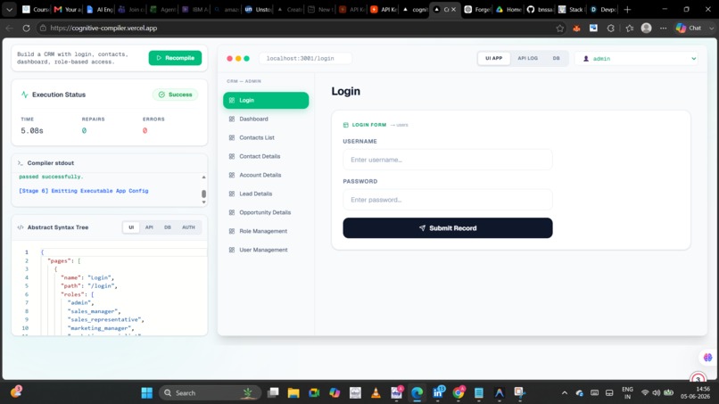Viewport: 719px width, 404px height.
Task: Bookmark this page with the star icon
Action: click(x=560, y=28)
